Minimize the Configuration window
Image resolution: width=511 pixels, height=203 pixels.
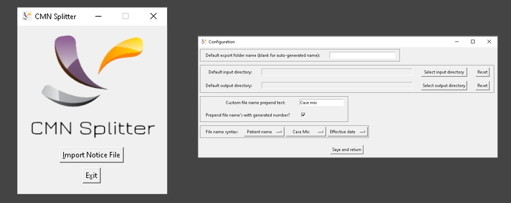[457, 42]
